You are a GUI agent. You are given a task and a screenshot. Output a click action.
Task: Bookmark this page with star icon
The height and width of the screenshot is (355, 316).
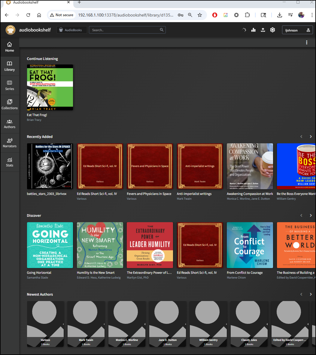(200, 15)
